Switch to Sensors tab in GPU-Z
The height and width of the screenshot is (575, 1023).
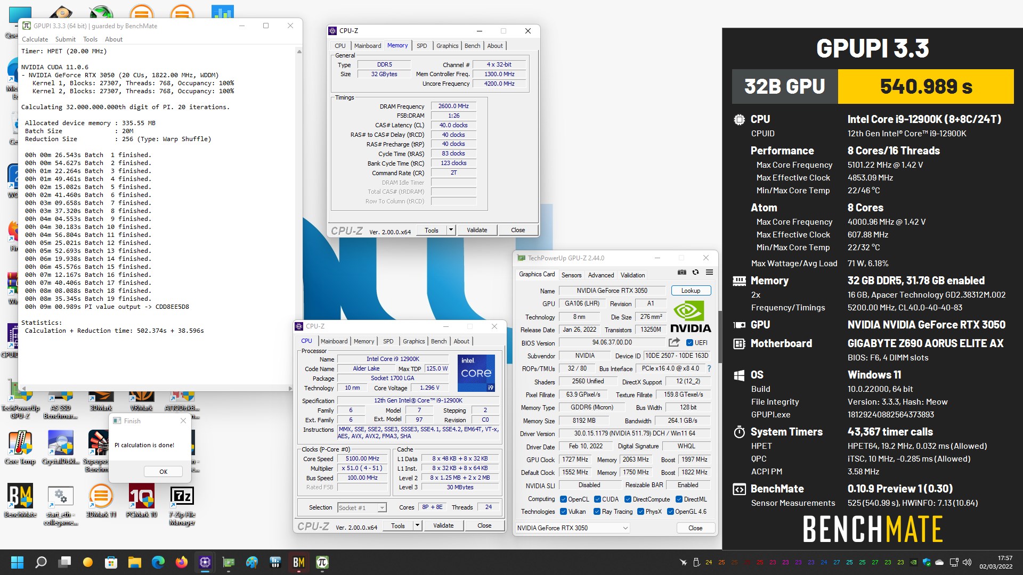pyautogui.click(x=571, y=275)
